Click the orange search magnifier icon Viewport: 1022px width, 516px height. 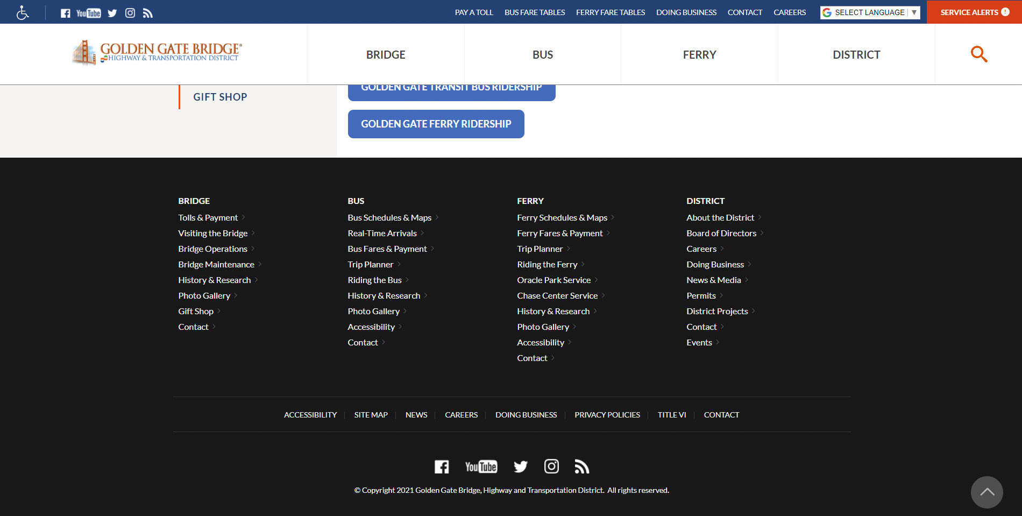[978, 54]
